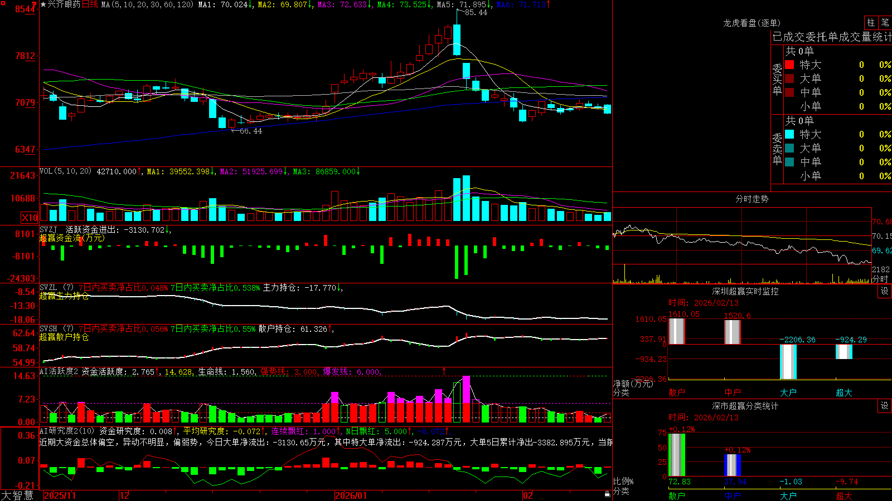This screenshot has height=501, width=892.
Task: Click the 深市超赢分类统计 panel title
Action: pos(745,406)
